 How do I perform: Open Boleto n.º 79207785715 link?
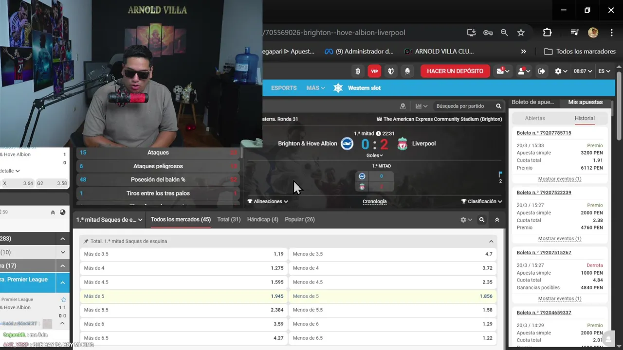[544, 133]
